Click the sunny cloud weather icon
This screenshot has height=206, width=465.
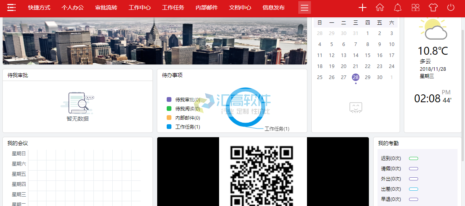pos(433,29)
